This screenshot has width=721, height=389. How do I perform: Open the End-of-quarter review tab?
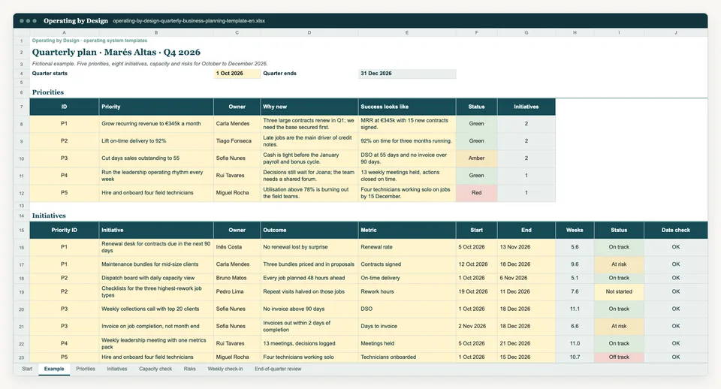click(x=278, y=369)
